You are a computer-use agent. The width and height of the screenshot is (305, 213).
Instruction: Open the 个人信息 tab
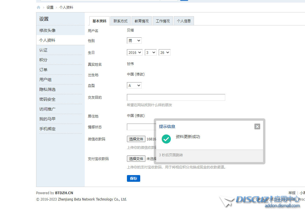(x=184, y=21)
